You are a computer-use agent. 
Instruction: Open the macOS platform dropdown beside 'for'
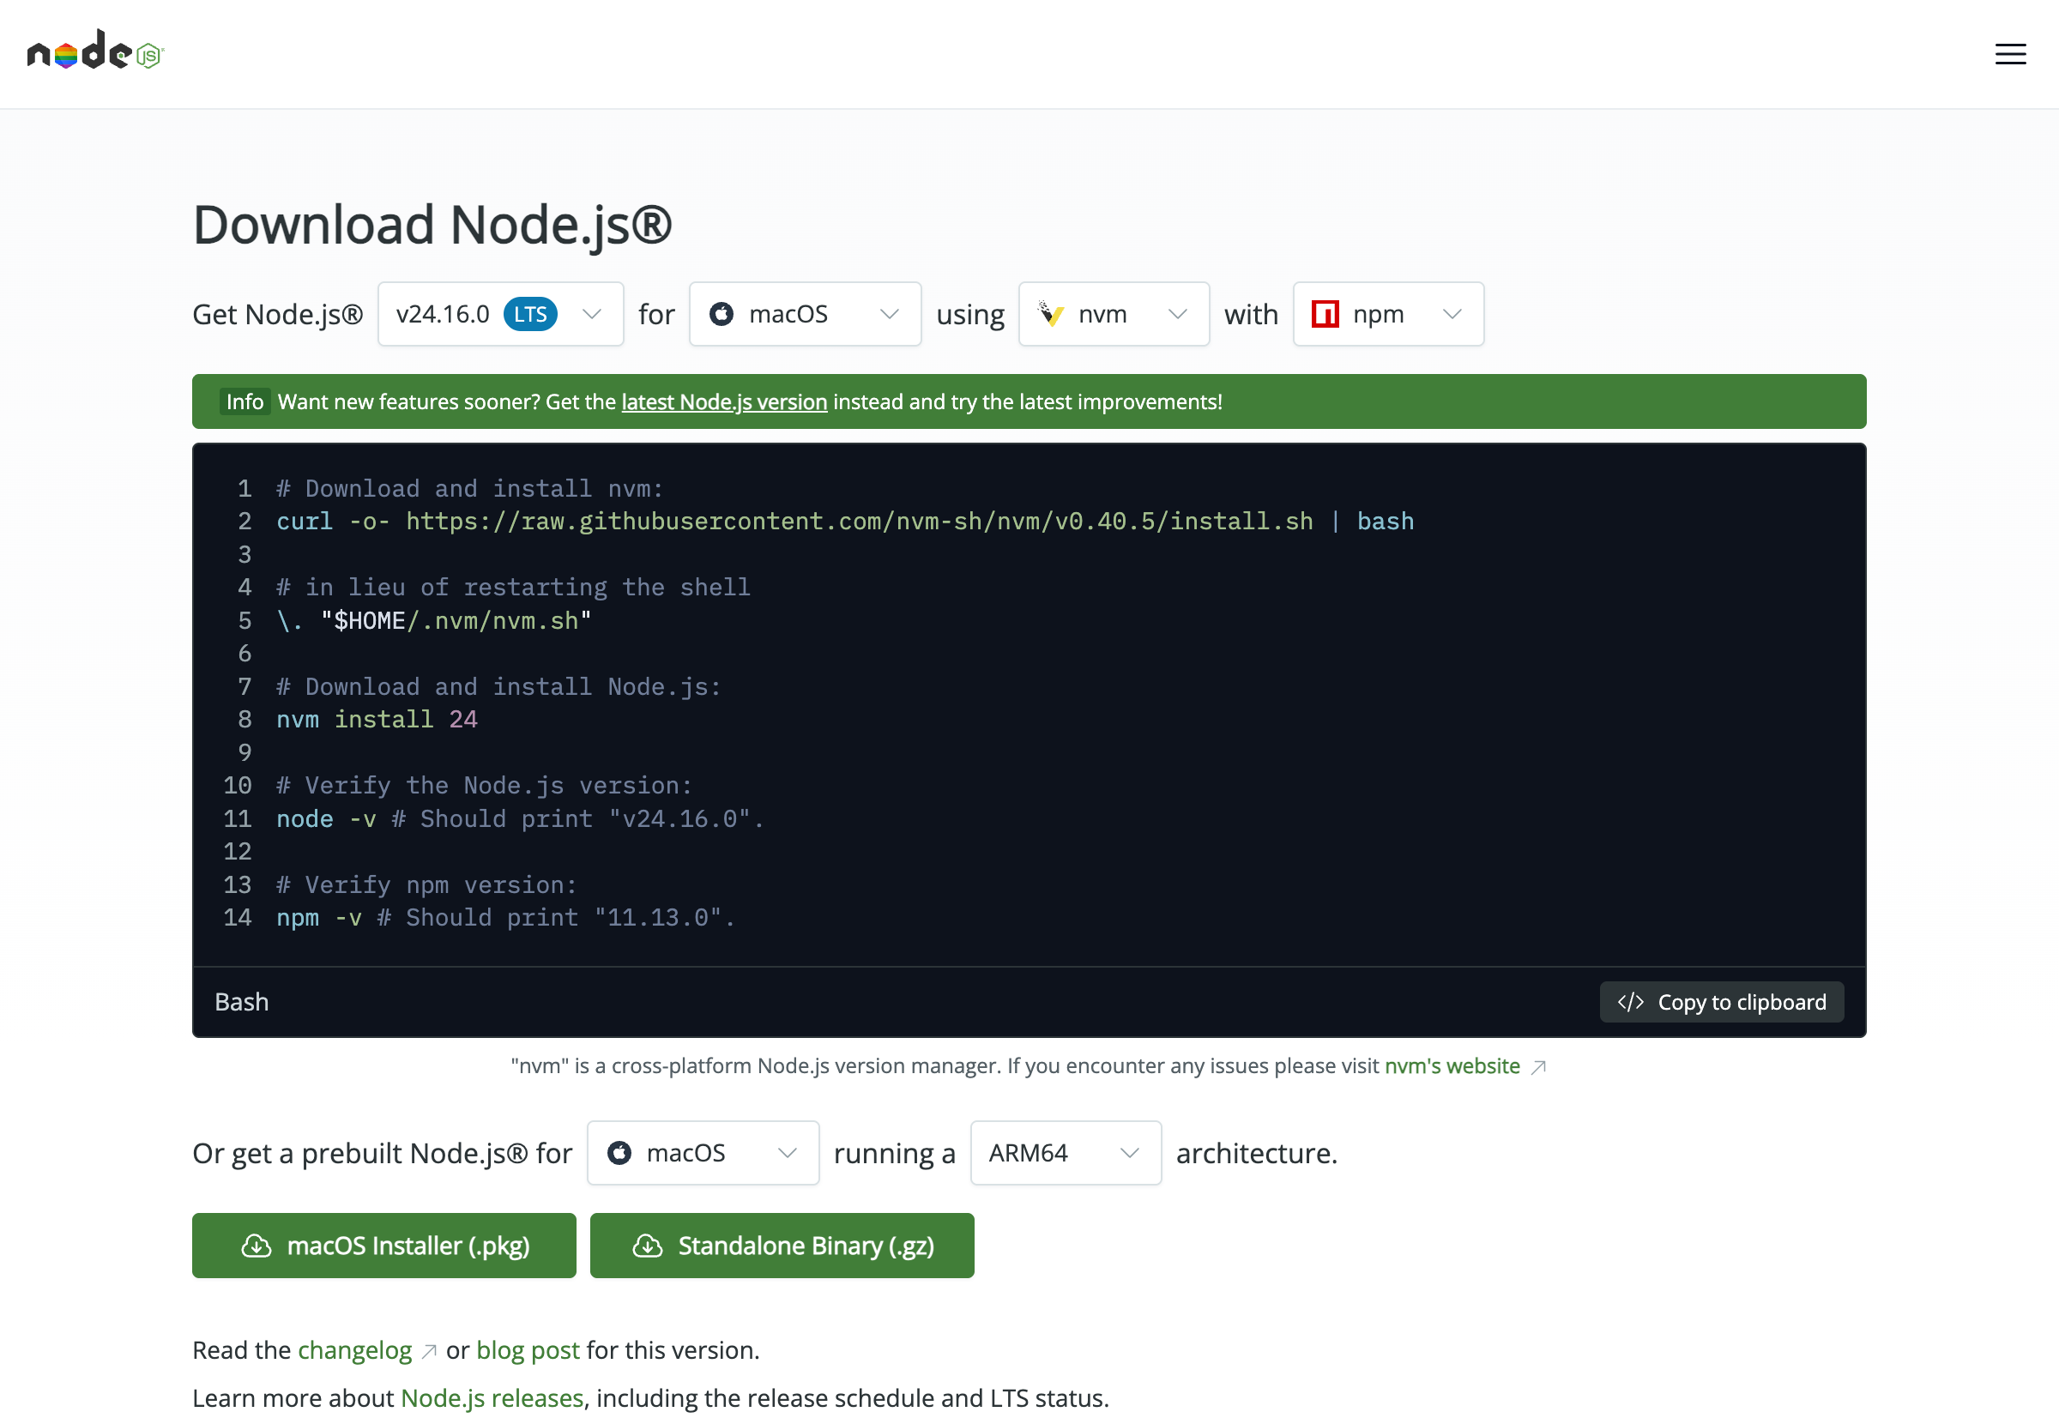click(x=805, y=314)
